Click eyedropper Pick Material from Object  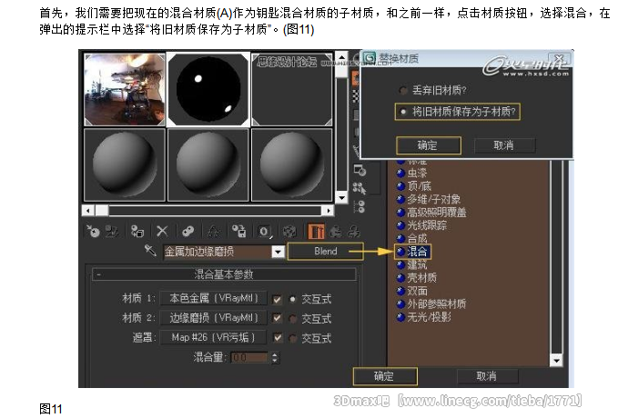coord(150,250)
